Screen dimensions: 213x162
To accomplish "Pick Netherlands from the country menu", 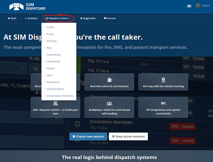I will 53,62.
